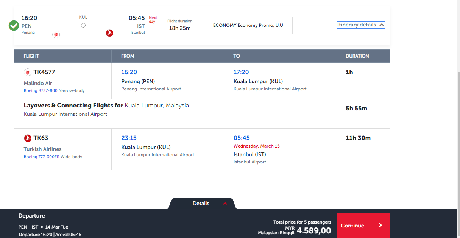Collapse the Details tab at bottom bar
Image resolution: width=460 pixels, height=238 pixels.
tap(202, 204)
